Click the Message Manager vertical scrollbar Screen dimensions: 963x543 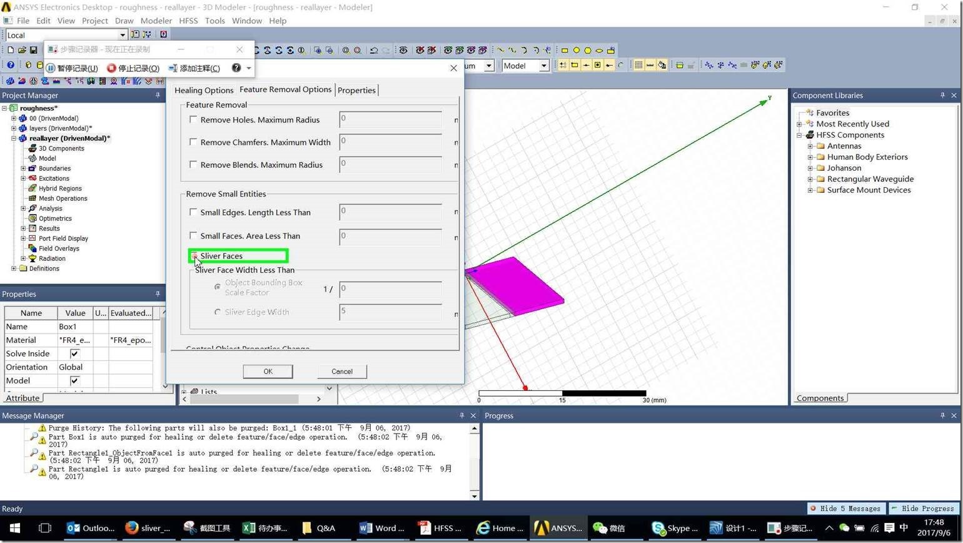point(475,462)
